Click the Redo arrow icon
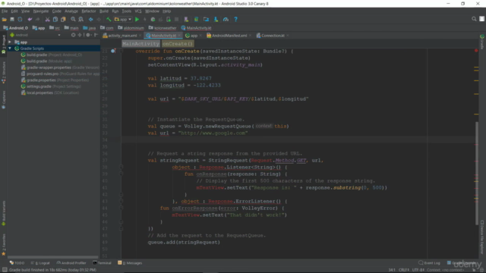 pyautogui.click(x=37, y=19)
